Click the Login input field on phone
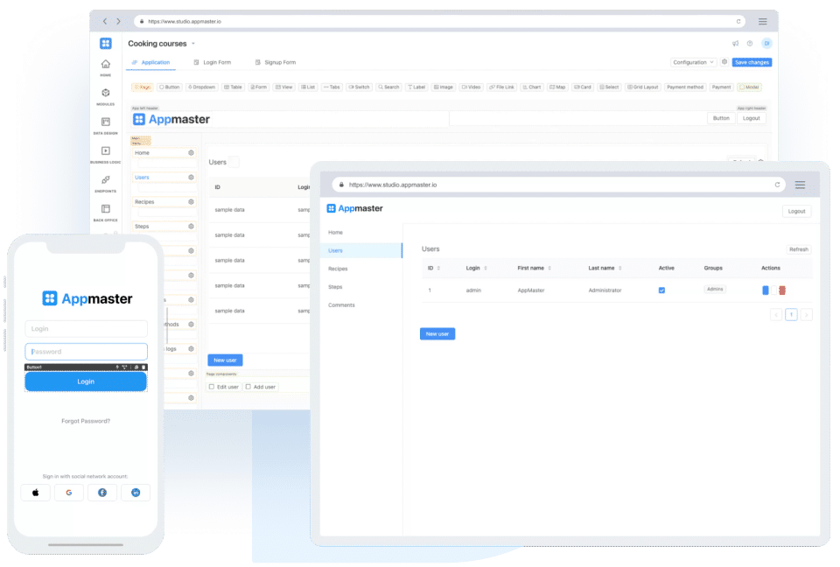This screenshot has height=567, width=840. click(87, 328)
